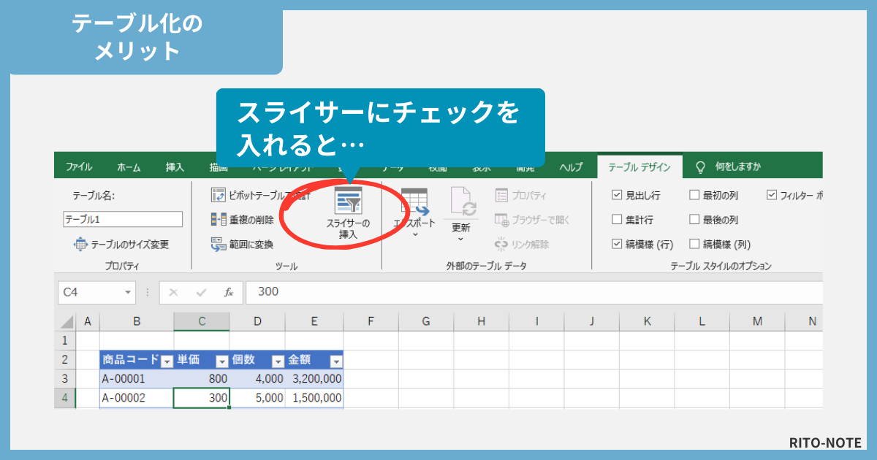The width and height of the screenshot is (877, 460).
Task: Open the 金額 column filter dropdown
Action: (x=335, y=360)
